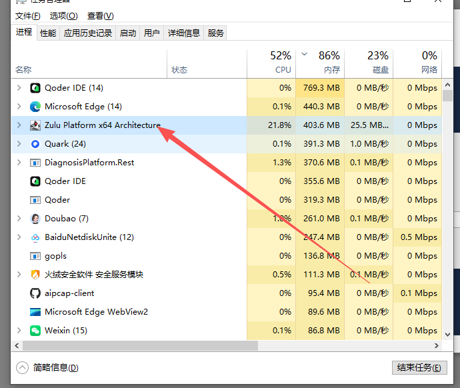Click the 1.0 MB/秒 disk value
The width and height of the screenshot is (460, 388).
369,144
